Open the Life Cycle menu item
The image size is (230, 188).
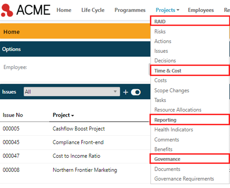[93, 10]
